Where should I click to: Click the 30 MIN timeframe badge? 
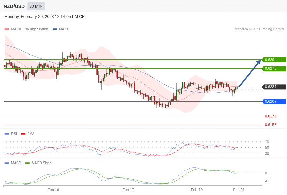pyautogui.click(x=36, y=6)
